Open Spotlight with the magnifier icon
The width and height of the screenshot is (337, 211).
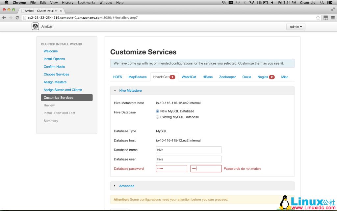(x=322, y=2)
